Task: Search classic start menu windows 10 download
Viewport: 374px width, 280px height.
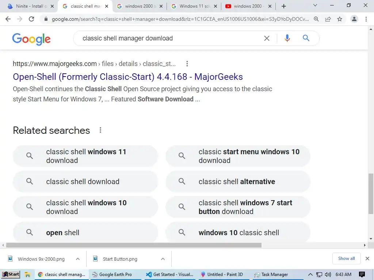Action: pyautogui.click(x=238, y=156)
